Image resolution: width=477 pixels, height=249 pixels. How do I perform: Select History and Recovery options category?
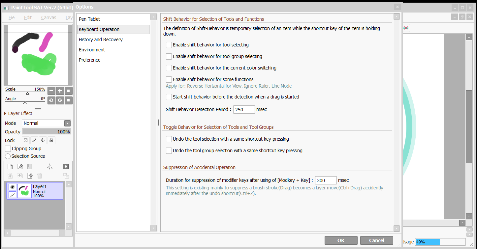click(x=113, y=40)
